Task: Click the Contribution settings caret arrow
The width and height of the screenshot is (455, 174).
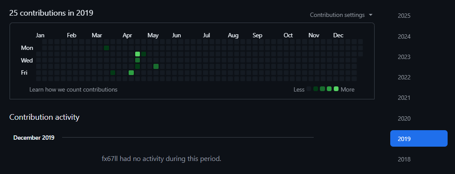Action: [371, 15]
